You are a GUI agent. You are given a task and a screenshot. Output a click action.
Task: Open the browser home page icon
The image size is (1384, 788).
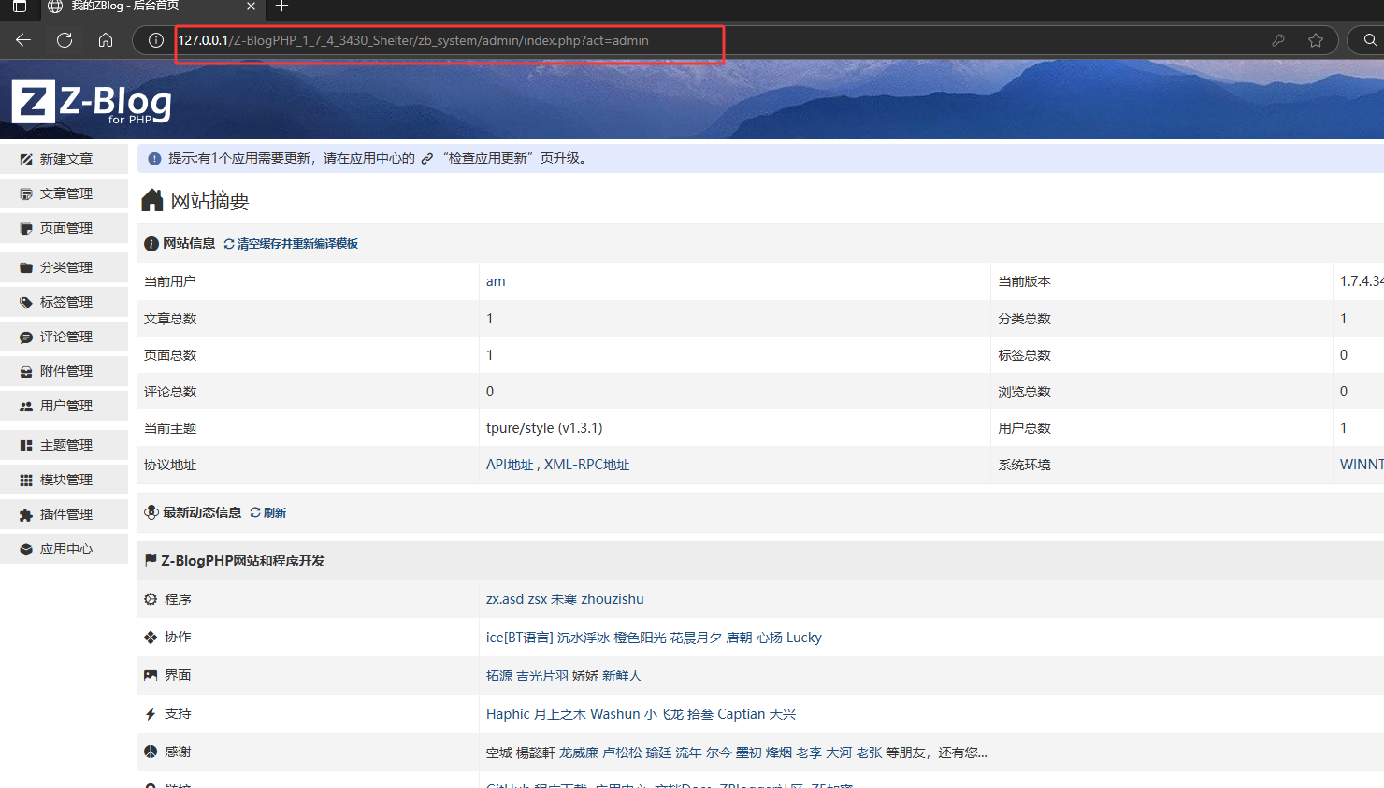[x=106, y=40]
